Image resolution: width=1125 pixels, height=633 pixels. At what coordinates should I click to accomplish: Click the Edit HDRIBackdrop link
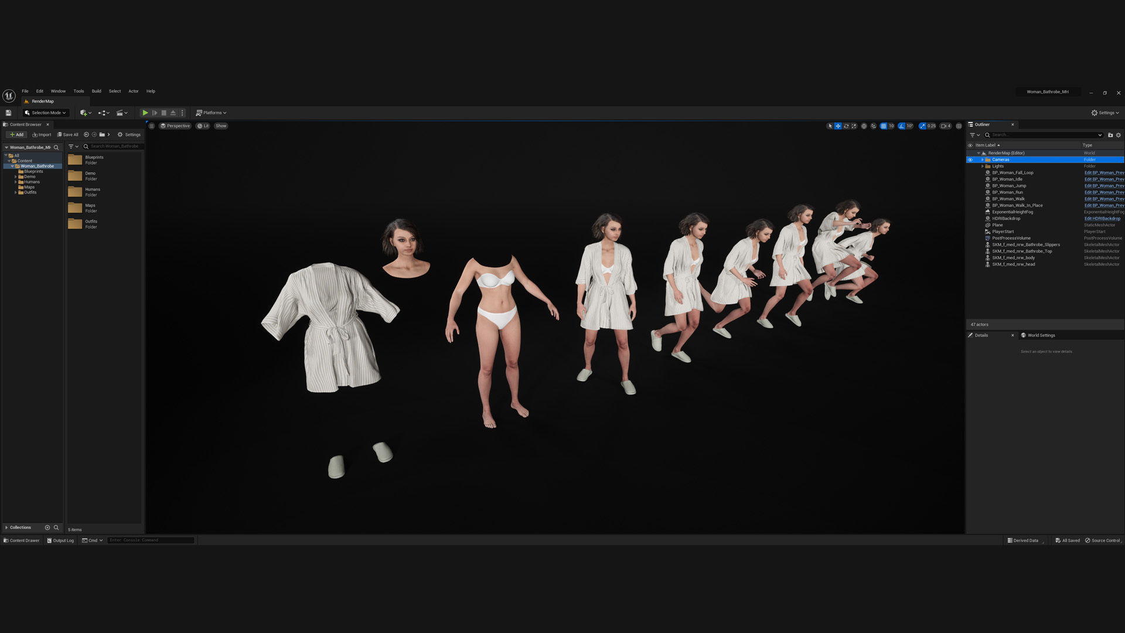(1102, 219)
